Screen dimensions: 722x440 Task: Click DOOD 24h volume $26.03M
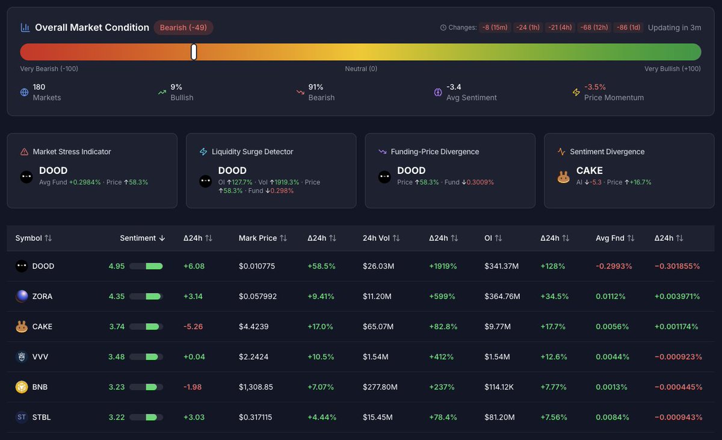point(377,266)
